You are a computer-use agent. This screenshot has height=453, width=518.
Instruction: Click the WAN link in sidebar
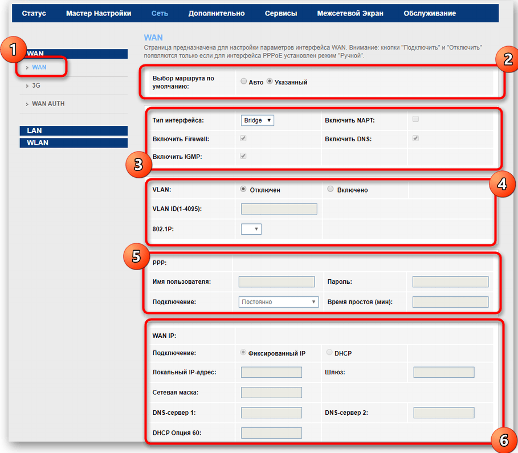click(x=39, y=67)
